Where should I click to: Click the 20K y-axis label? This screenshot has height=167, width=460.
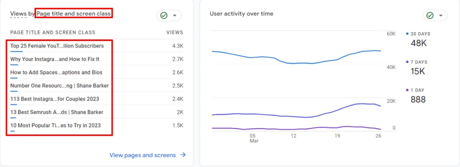tap(391, 101)
